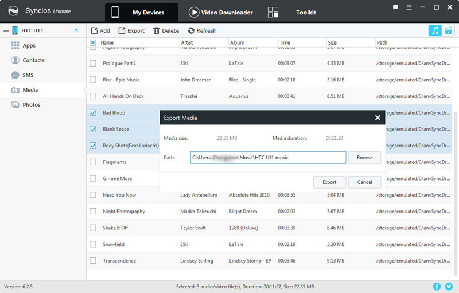The image size is (459, 293).
Task: Click Export in Export Media dialog
Action: pyautogui.click(x=329, y=182)
